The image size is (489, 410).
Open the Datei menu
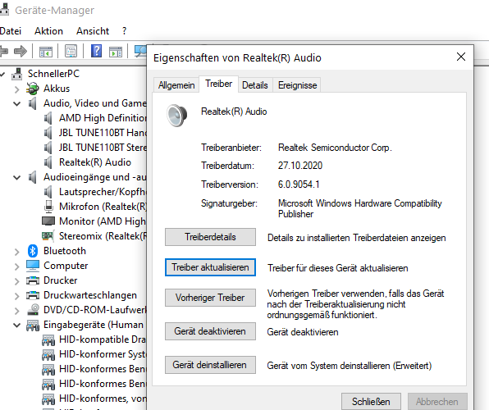click(11, 31)
